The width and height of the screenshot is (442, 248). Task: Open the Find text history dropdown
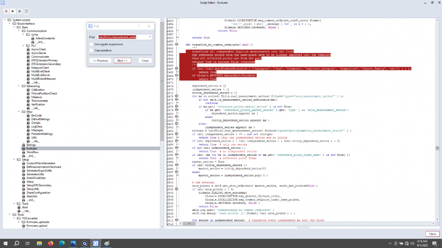(x=150, y=37)
